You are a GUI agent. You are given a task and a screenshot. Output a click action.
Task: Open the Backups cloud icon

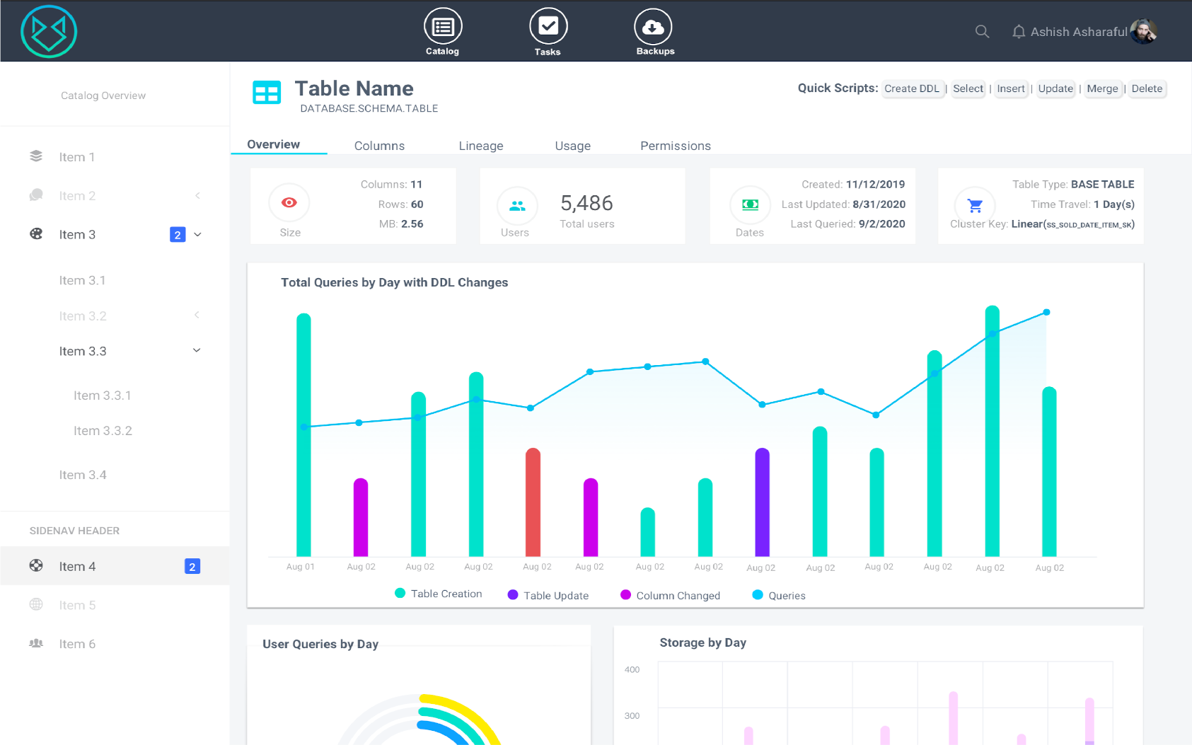[x=653, y=27]
